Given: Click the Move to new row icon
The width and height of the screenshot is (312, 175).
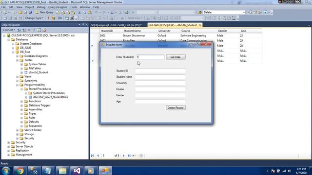Looking at the screenshot, I should click(x=135, y=156).
